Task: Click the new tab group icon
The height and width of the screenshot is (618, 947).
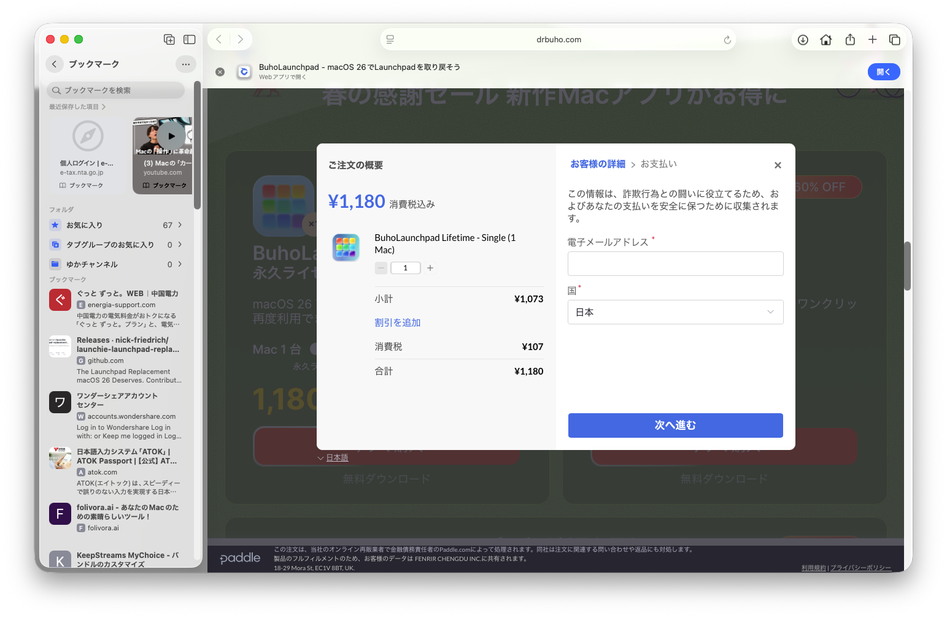Action: (x=169, y=40)
